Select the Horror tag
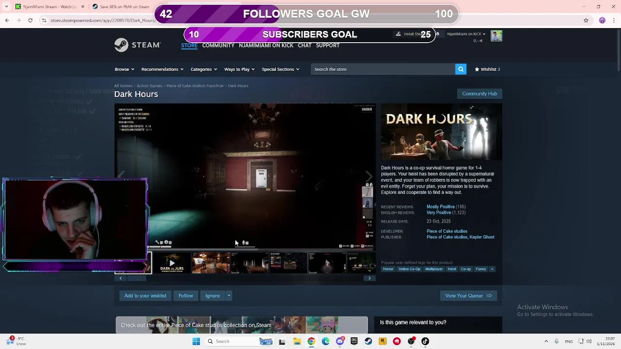This screenshot has height=349, width=621. coord(388,269)
